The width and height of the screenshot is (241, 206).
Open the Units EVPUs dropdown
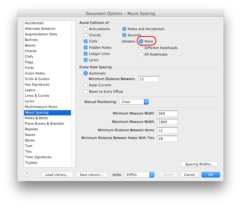(139, 175)
